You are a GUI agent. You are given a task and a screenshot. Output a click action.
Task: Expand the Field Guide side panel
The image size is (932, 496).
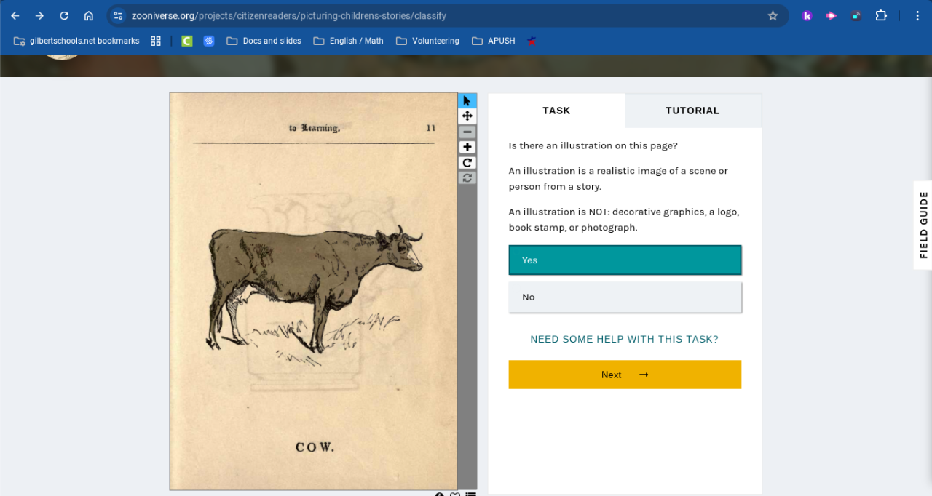pos(923,225)
